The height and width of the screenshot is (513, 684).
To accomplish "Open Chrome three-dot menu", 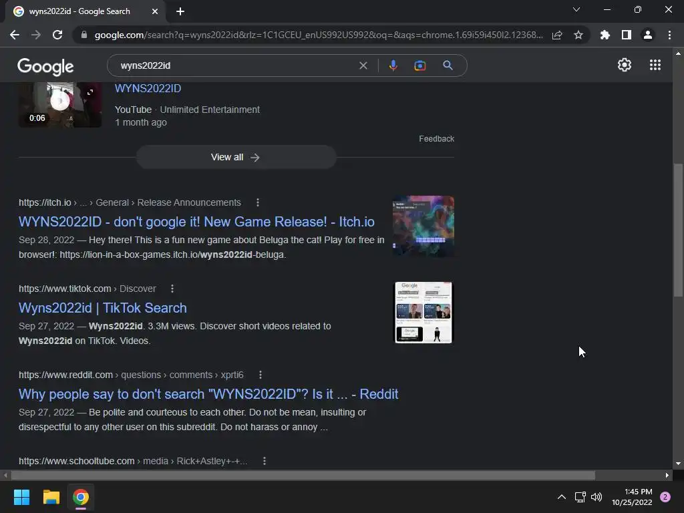I will click(x=669, y=35).
